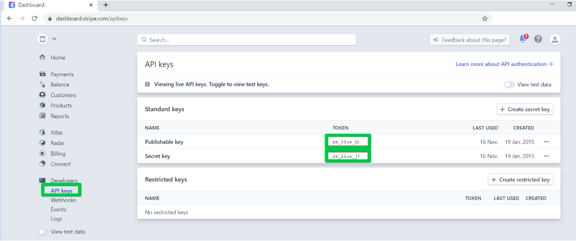This screenshot has width=576, height=241.
Task: Click the Payments icon in the sidebar
Action: pos(42,74)
